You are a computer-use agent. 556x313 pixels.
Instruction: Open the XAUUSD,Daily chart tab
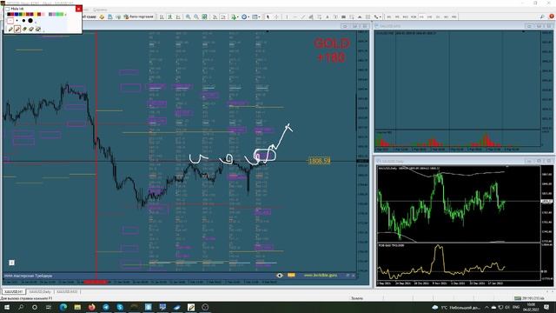[x=40, y=292]
